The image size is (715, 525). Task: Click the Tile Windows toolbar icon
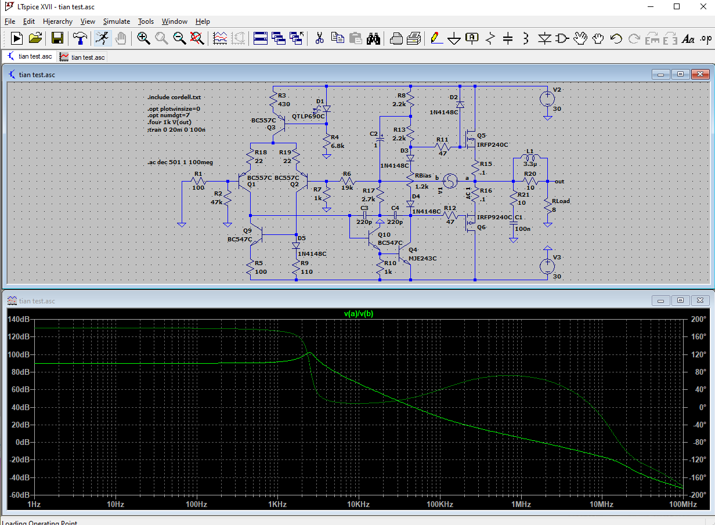[261, 38]
